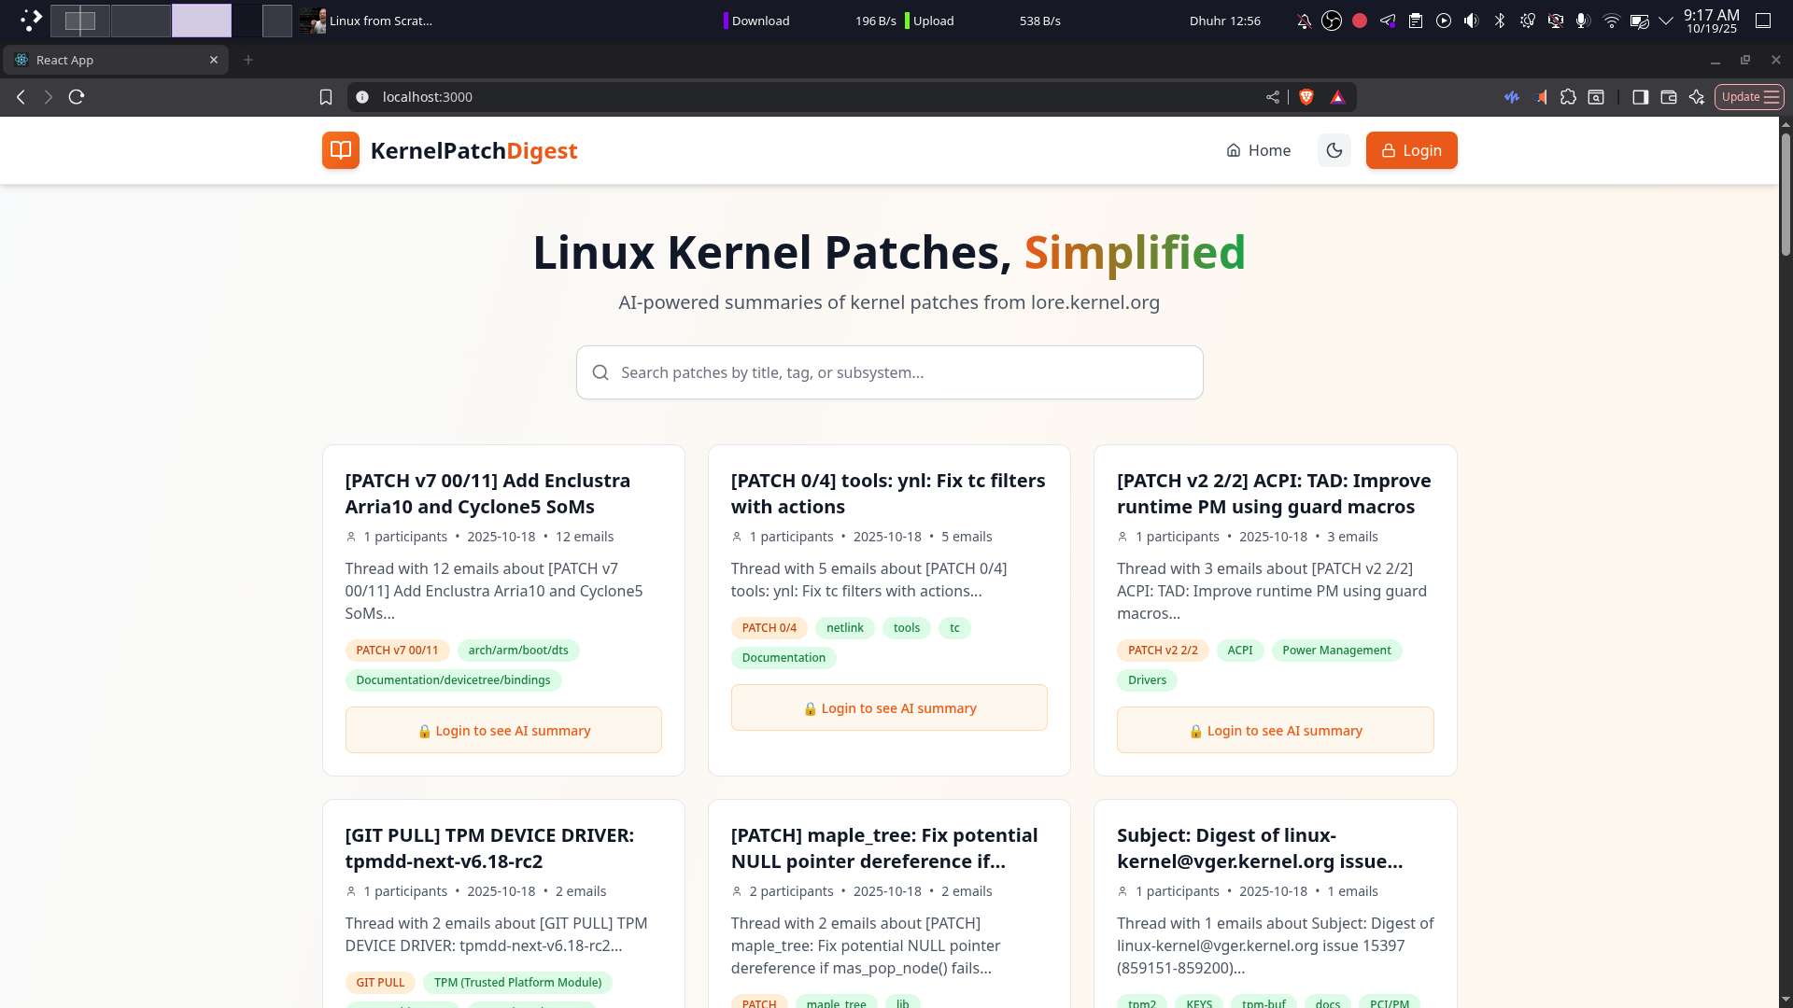Toggle dark mode with moon icon
Image resolution: width=1793 pixels, height=1008 pixels.
click(x=1334, y=150)
